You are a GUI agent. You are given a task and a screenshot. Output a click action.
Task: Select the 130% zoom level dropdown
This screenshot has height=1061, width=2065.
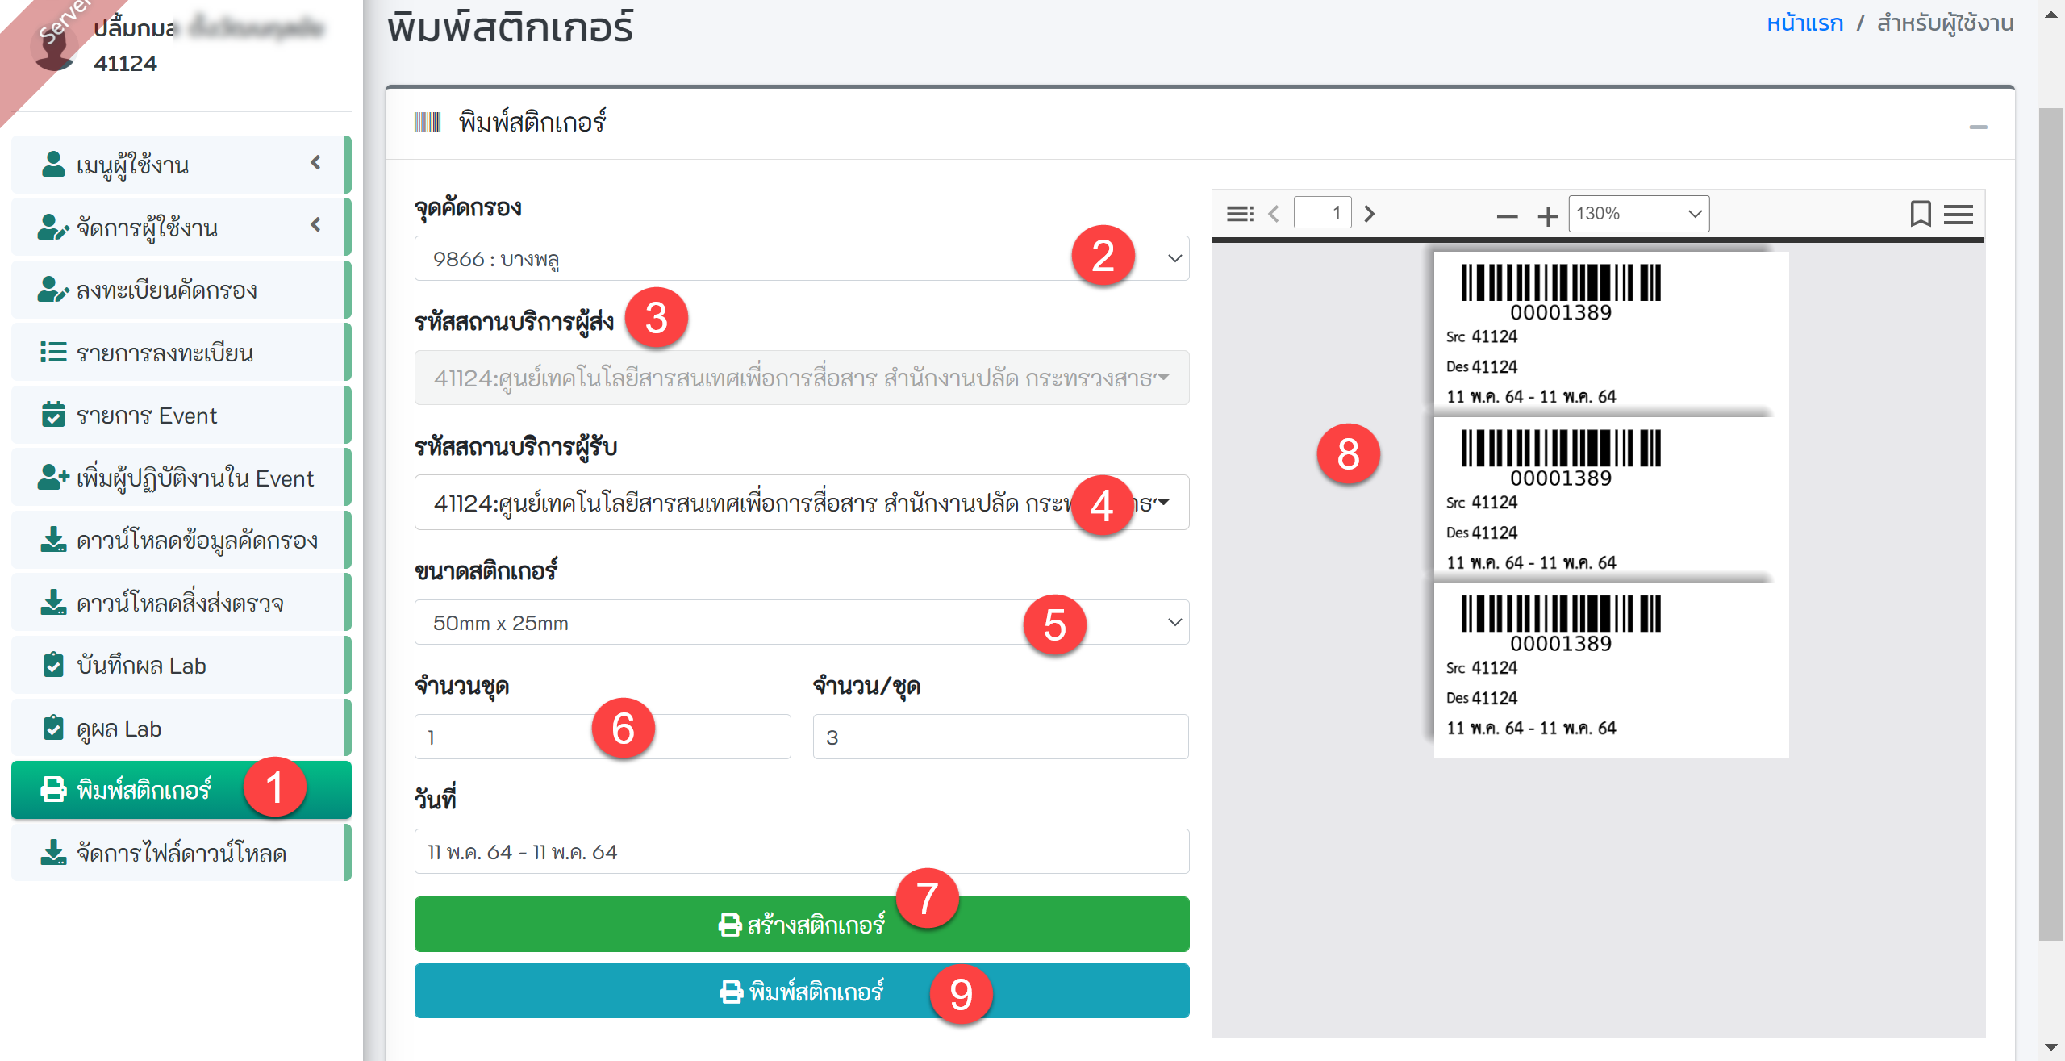click(1637, 214)
